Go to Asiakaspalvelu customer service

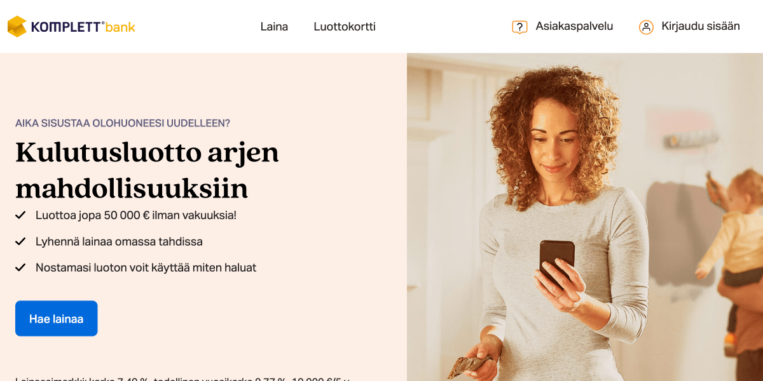[x=574, y=26]
